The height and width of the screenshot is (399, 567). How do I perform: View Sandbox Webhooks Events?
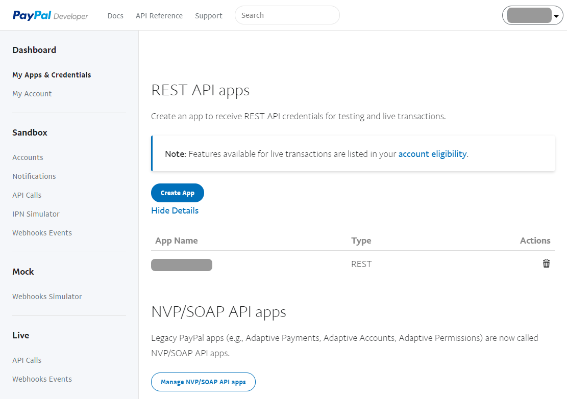(x=42, y=233)
